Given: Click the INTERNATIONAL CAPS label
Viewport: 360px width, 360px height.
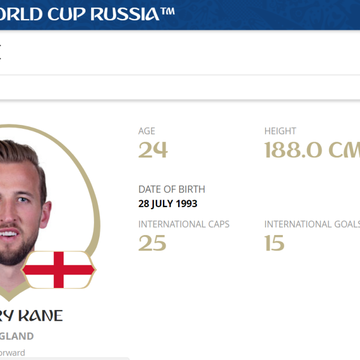Looking at the screenshot, I should pyautogui.click(x=184, y=224).
